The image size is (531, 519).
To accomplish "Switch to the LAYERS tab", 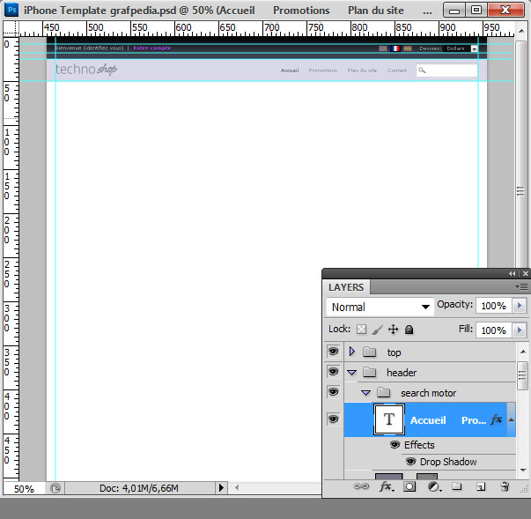I will (x=346, y=287).
